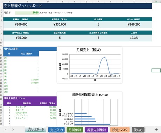Open the 得意先別集計 sheet tab
This screenshot has width=161, height=133.
pos(97,130)
